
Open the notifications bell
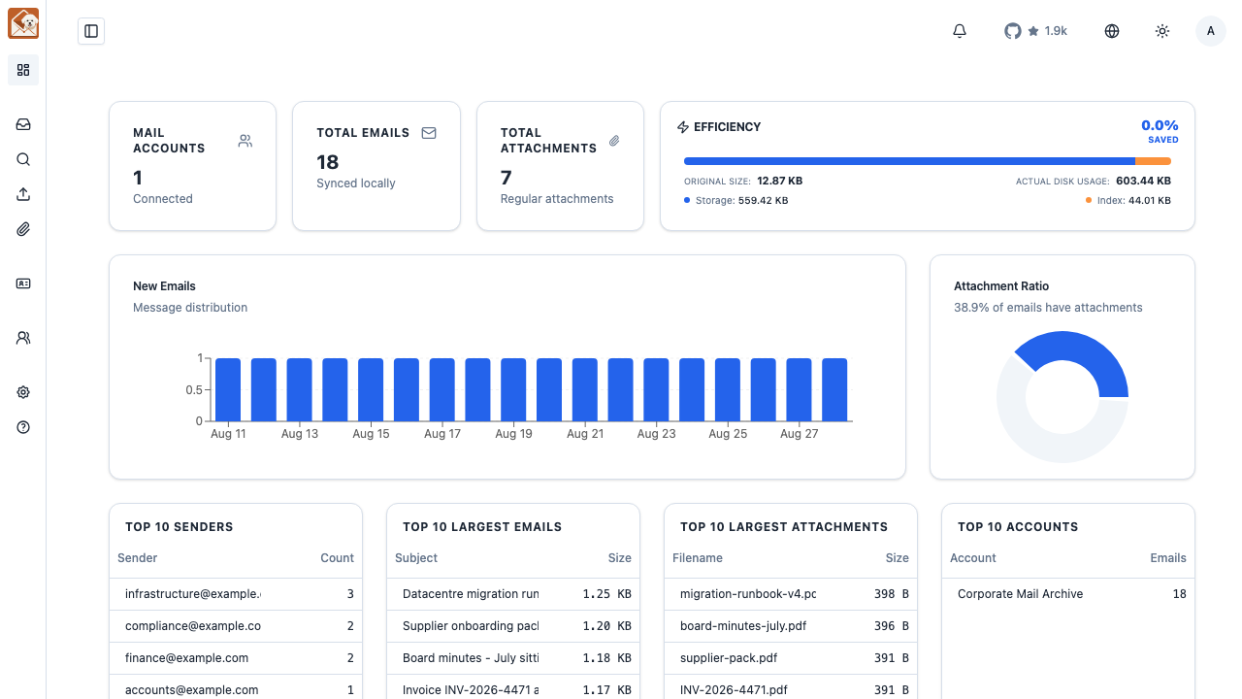coord(960,31)
